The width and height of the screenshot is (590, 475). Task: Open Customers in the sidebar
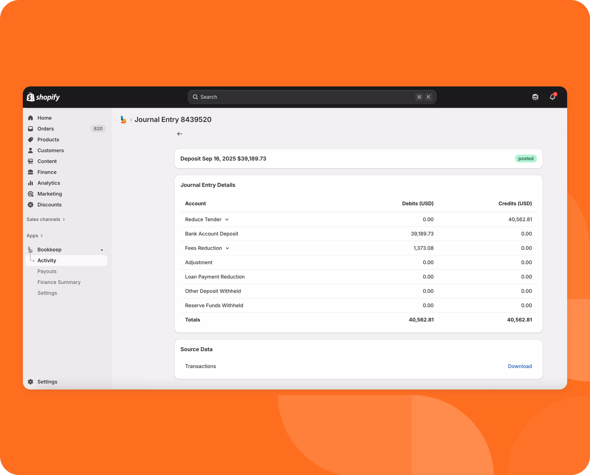pos(51,150)
